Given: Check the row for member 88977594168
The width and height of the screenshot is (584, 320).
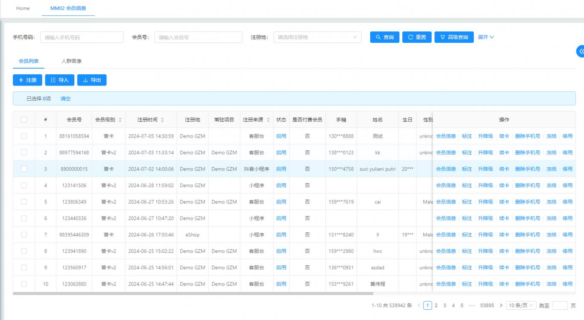Looking at the screenshot, I should click(24, 153).
